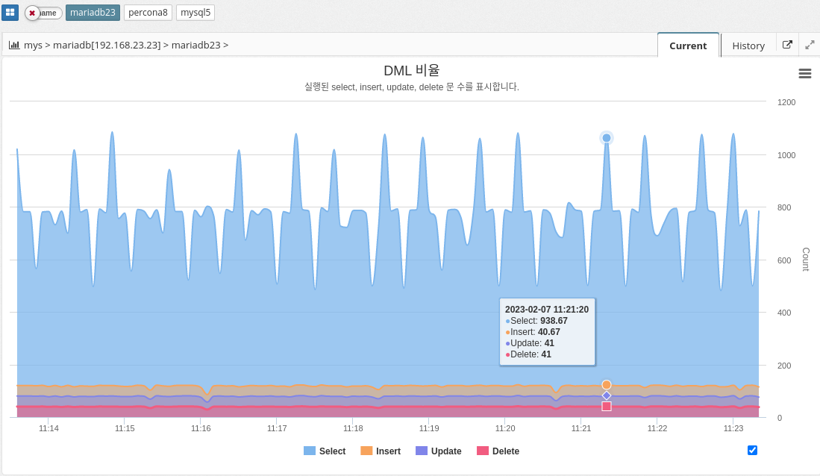Click the bar chart icon beside the breadcrumb
This screenshot has width=820, height=476.
(14, 45)
